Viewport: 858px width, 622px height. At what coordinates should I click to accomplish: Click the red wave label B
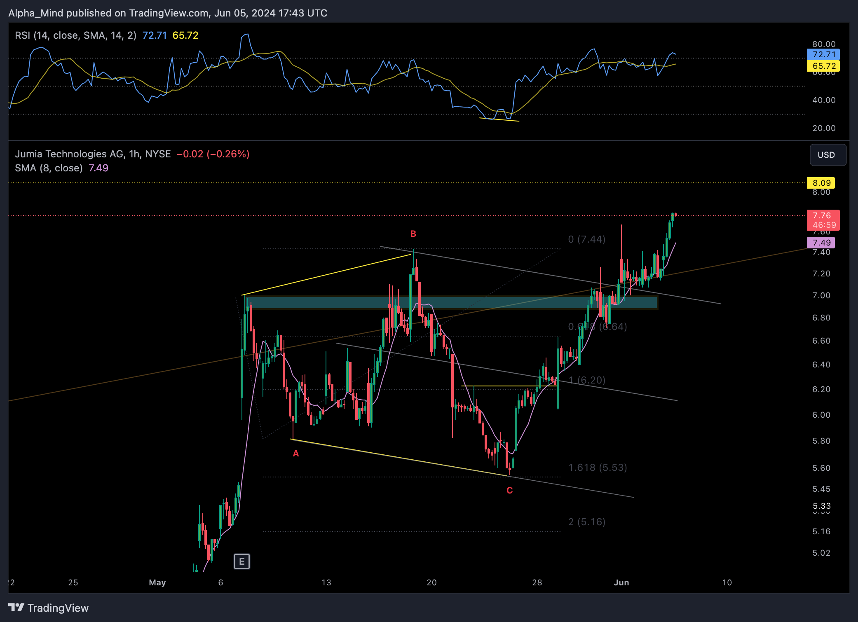413,234
